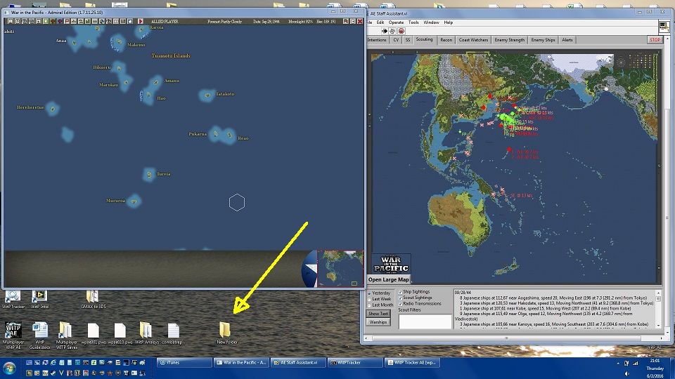
Task: Click the network icon in system tray
Action: [x=635, y=363]
